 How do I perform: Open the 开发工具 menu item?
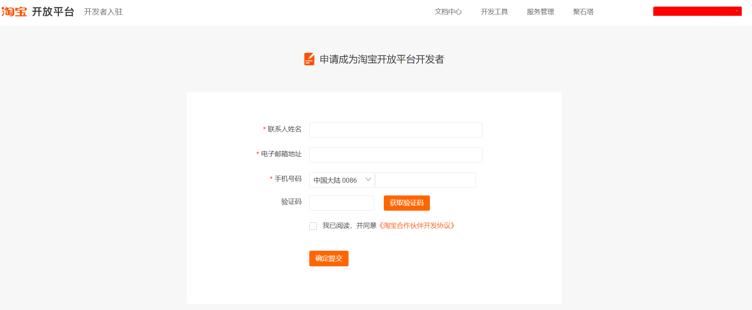[x=494, y=12]
